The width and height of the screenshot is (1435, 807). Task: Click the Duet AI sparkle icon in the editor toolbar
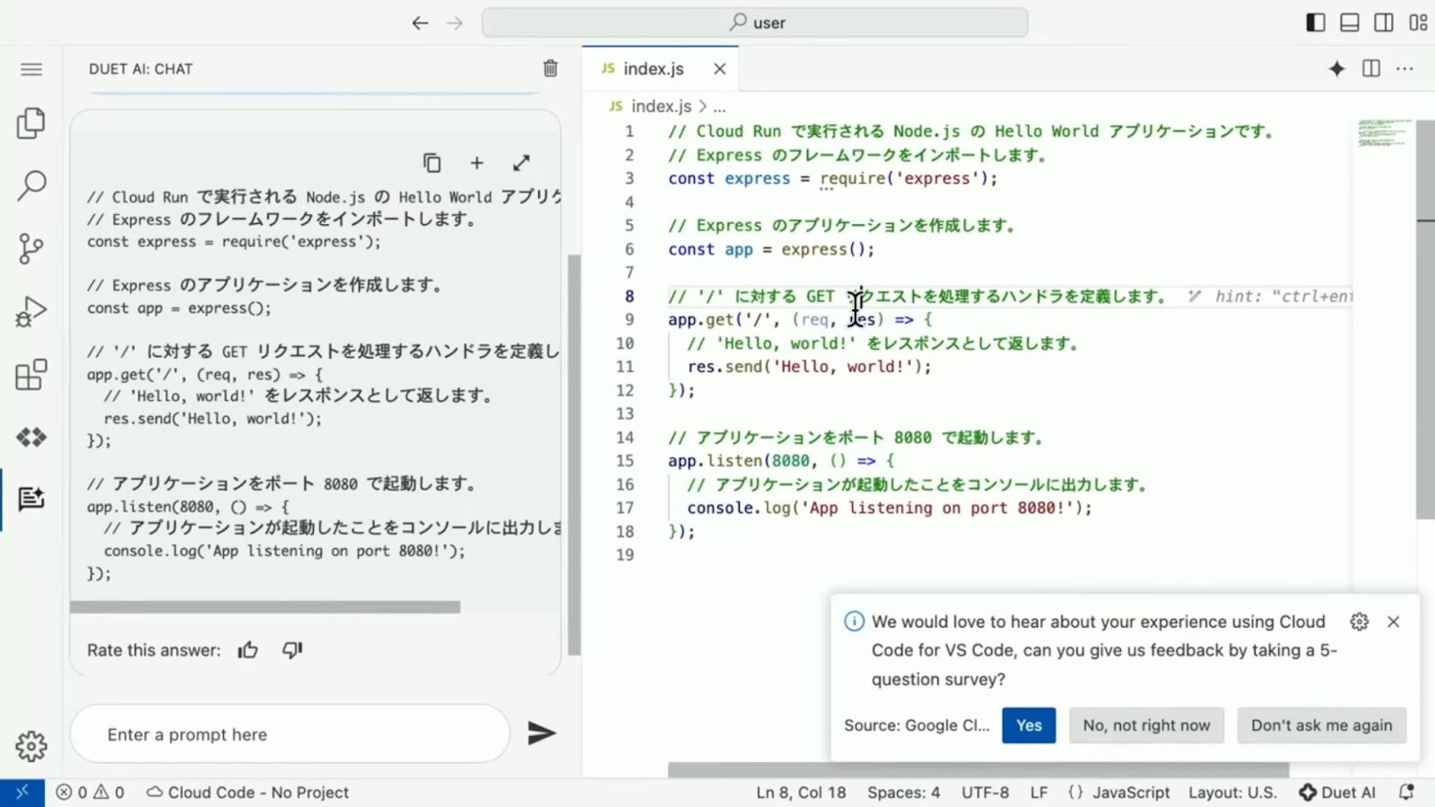click(1336, 68)
